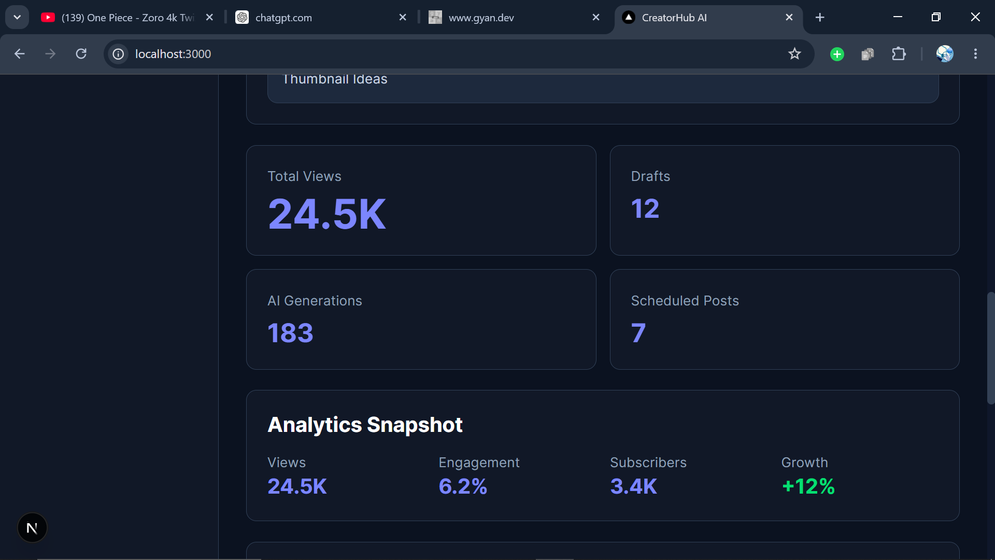Click the Drafts card label
Screen dimensions: 995x560
click(650, 176)
